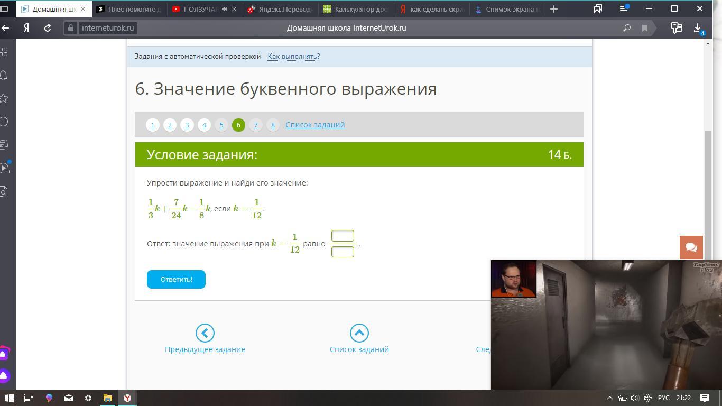Click the interneturok.ru address field

(x=108, y=28)
